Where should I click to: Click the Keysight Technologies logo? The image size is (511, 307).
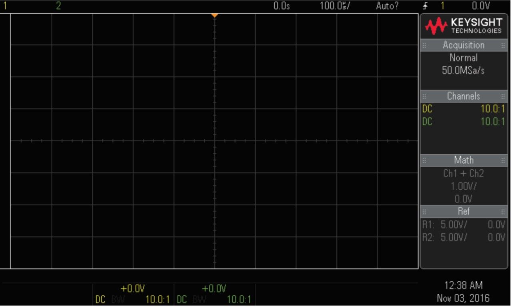(x=463, y=26)
